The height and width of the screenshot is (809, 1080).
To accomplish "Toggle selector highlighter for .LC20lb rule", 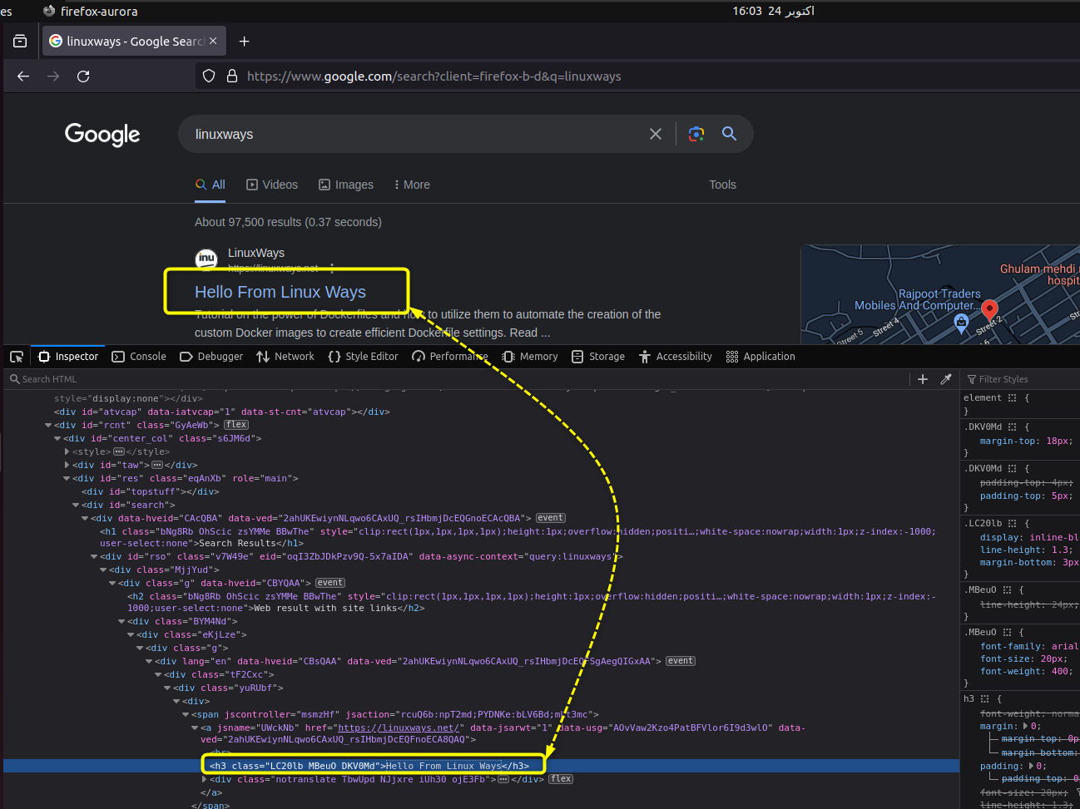I will [x=1012, y=524].
